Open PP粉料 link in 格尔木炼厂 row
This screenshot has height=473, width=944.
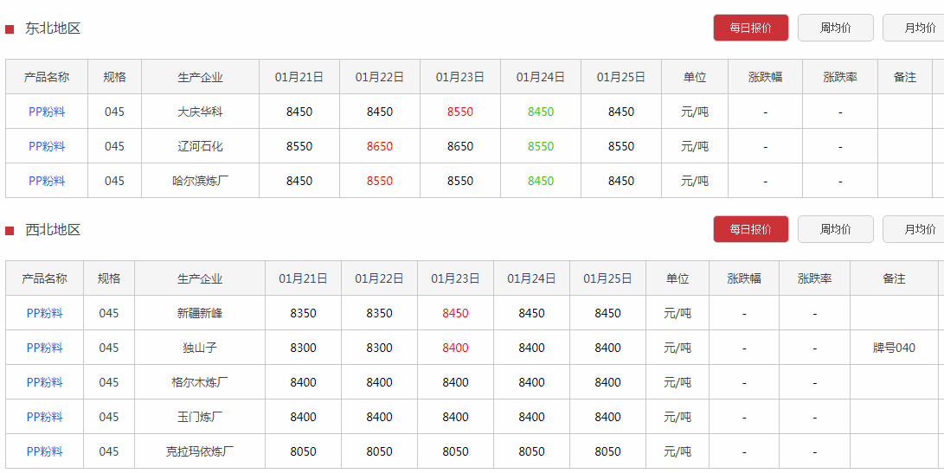[44, 383]
